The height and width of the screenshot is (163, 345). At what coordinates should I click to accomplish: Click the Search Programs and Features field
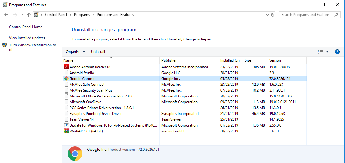click(306, 15)
